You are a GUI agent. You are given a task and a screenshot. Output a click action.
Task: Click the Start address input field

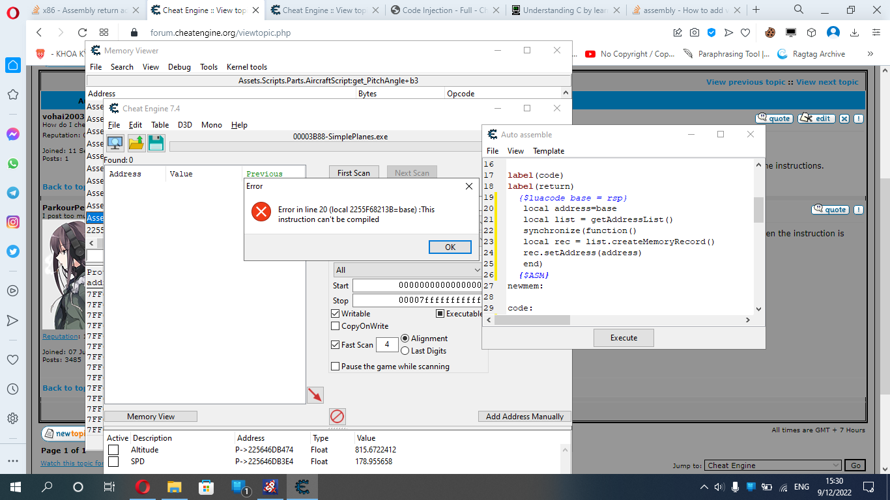417,286
